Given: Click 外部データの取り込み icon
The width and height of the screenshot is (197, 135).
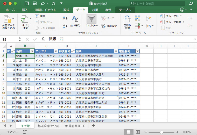Looking at the screenshot, I should click(x=8, y=19).
